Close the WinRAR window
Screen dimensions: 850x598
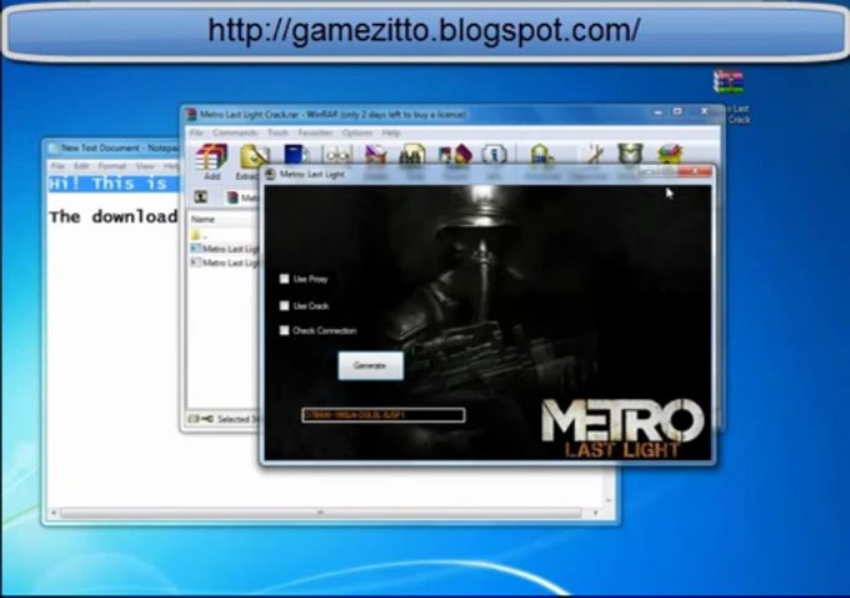click(x=704, y=111)
